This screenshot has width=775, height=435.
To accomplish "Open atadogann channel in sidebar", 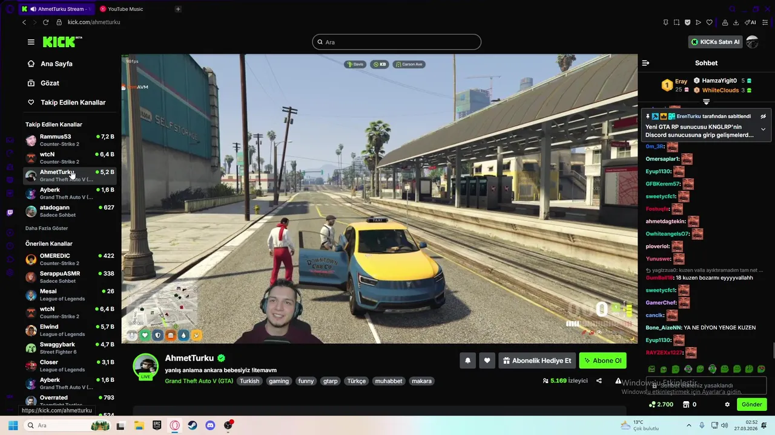I will pos(70,211).
